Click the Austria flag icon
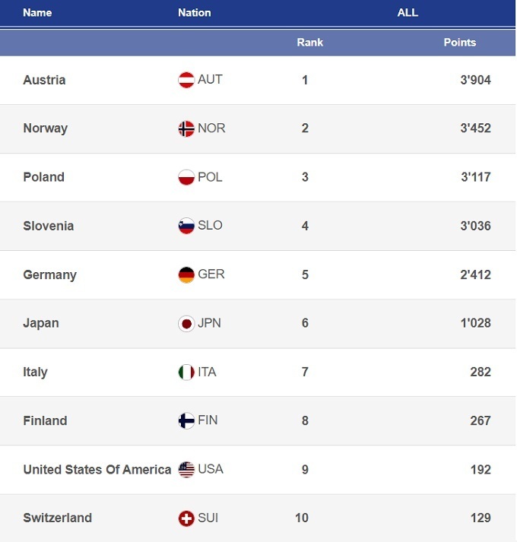517x542 pixels. [186, 80]
